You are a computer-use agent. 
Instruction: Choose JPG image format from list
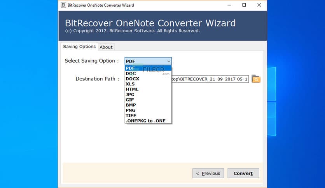coord(148,94)
